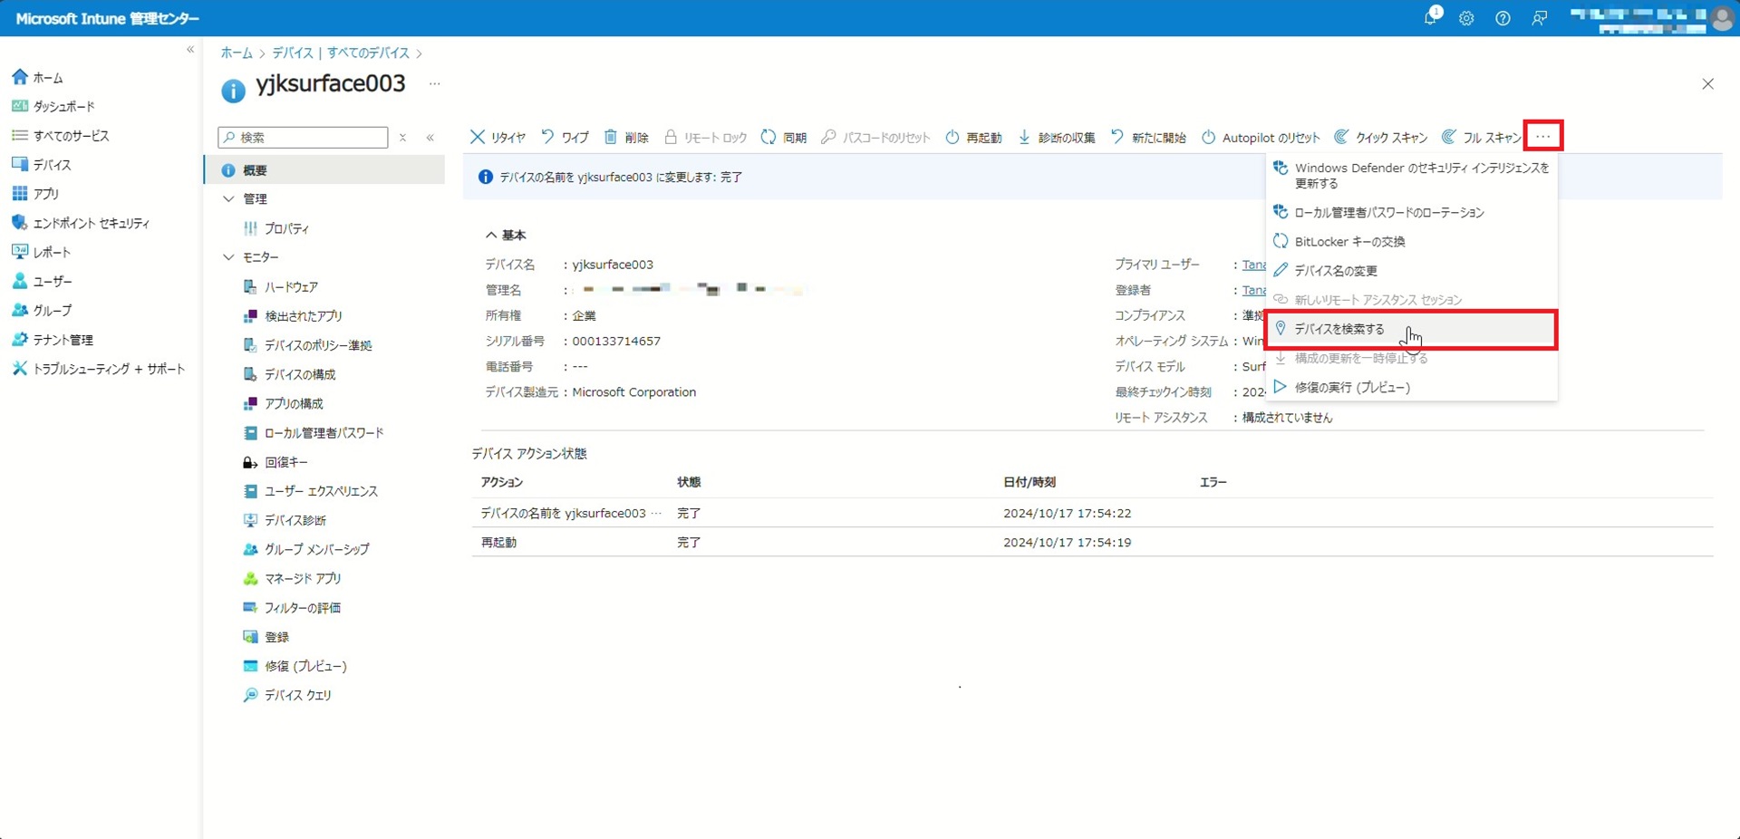Open マネージド アプリ in the menu
The width and height of the screenshot is (1740, 839).
pos(293,579)
